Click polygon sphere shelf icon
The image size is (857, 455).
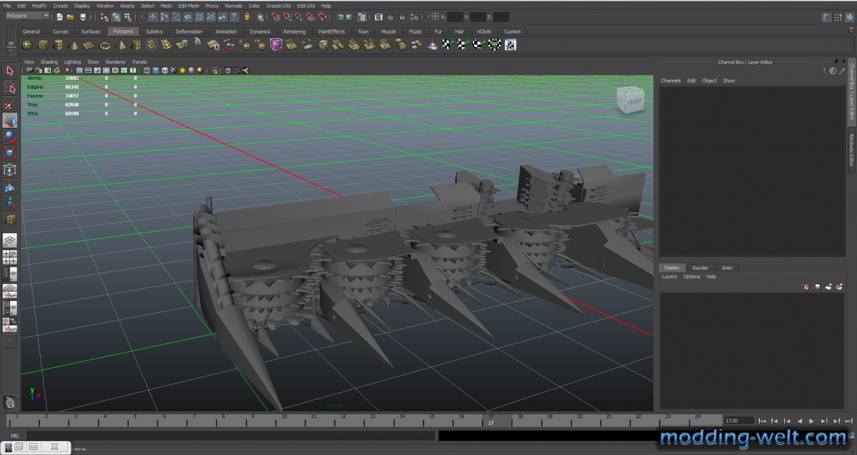27,45
